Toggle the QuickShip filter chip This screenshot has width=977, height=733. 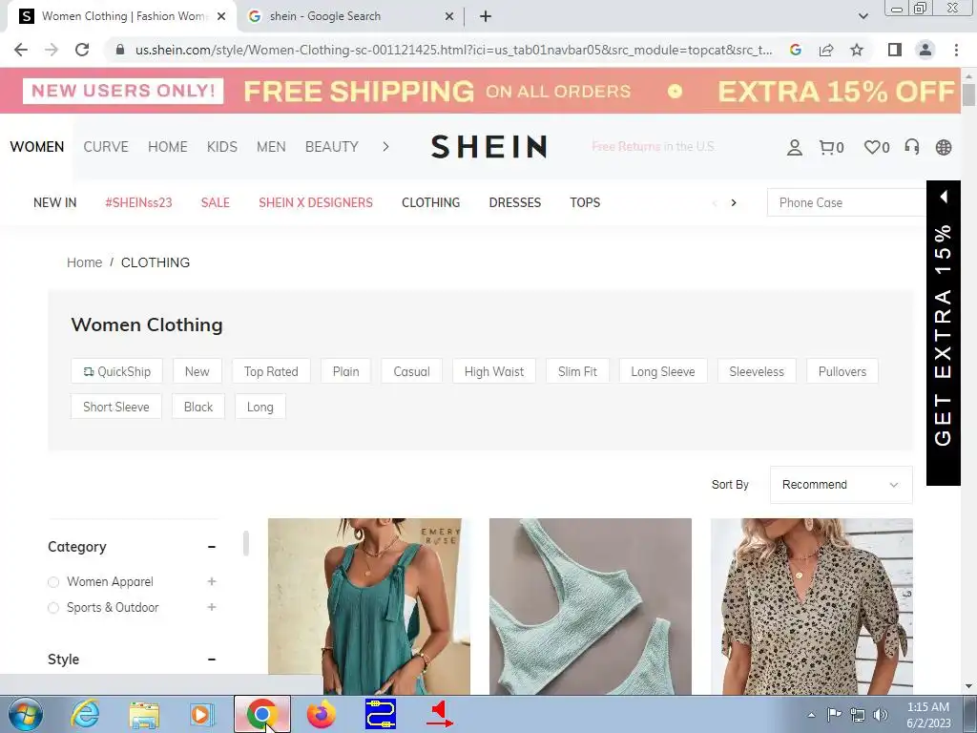(x=116, y=371)
